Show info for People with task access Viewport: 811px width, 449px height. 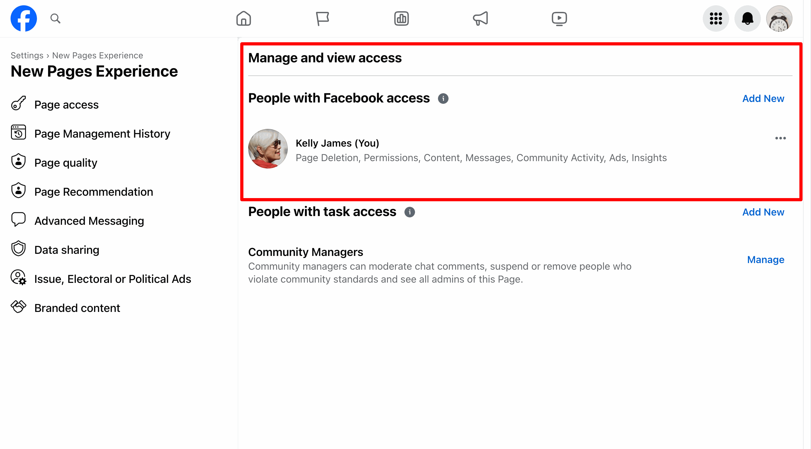(x=410, y=212)
